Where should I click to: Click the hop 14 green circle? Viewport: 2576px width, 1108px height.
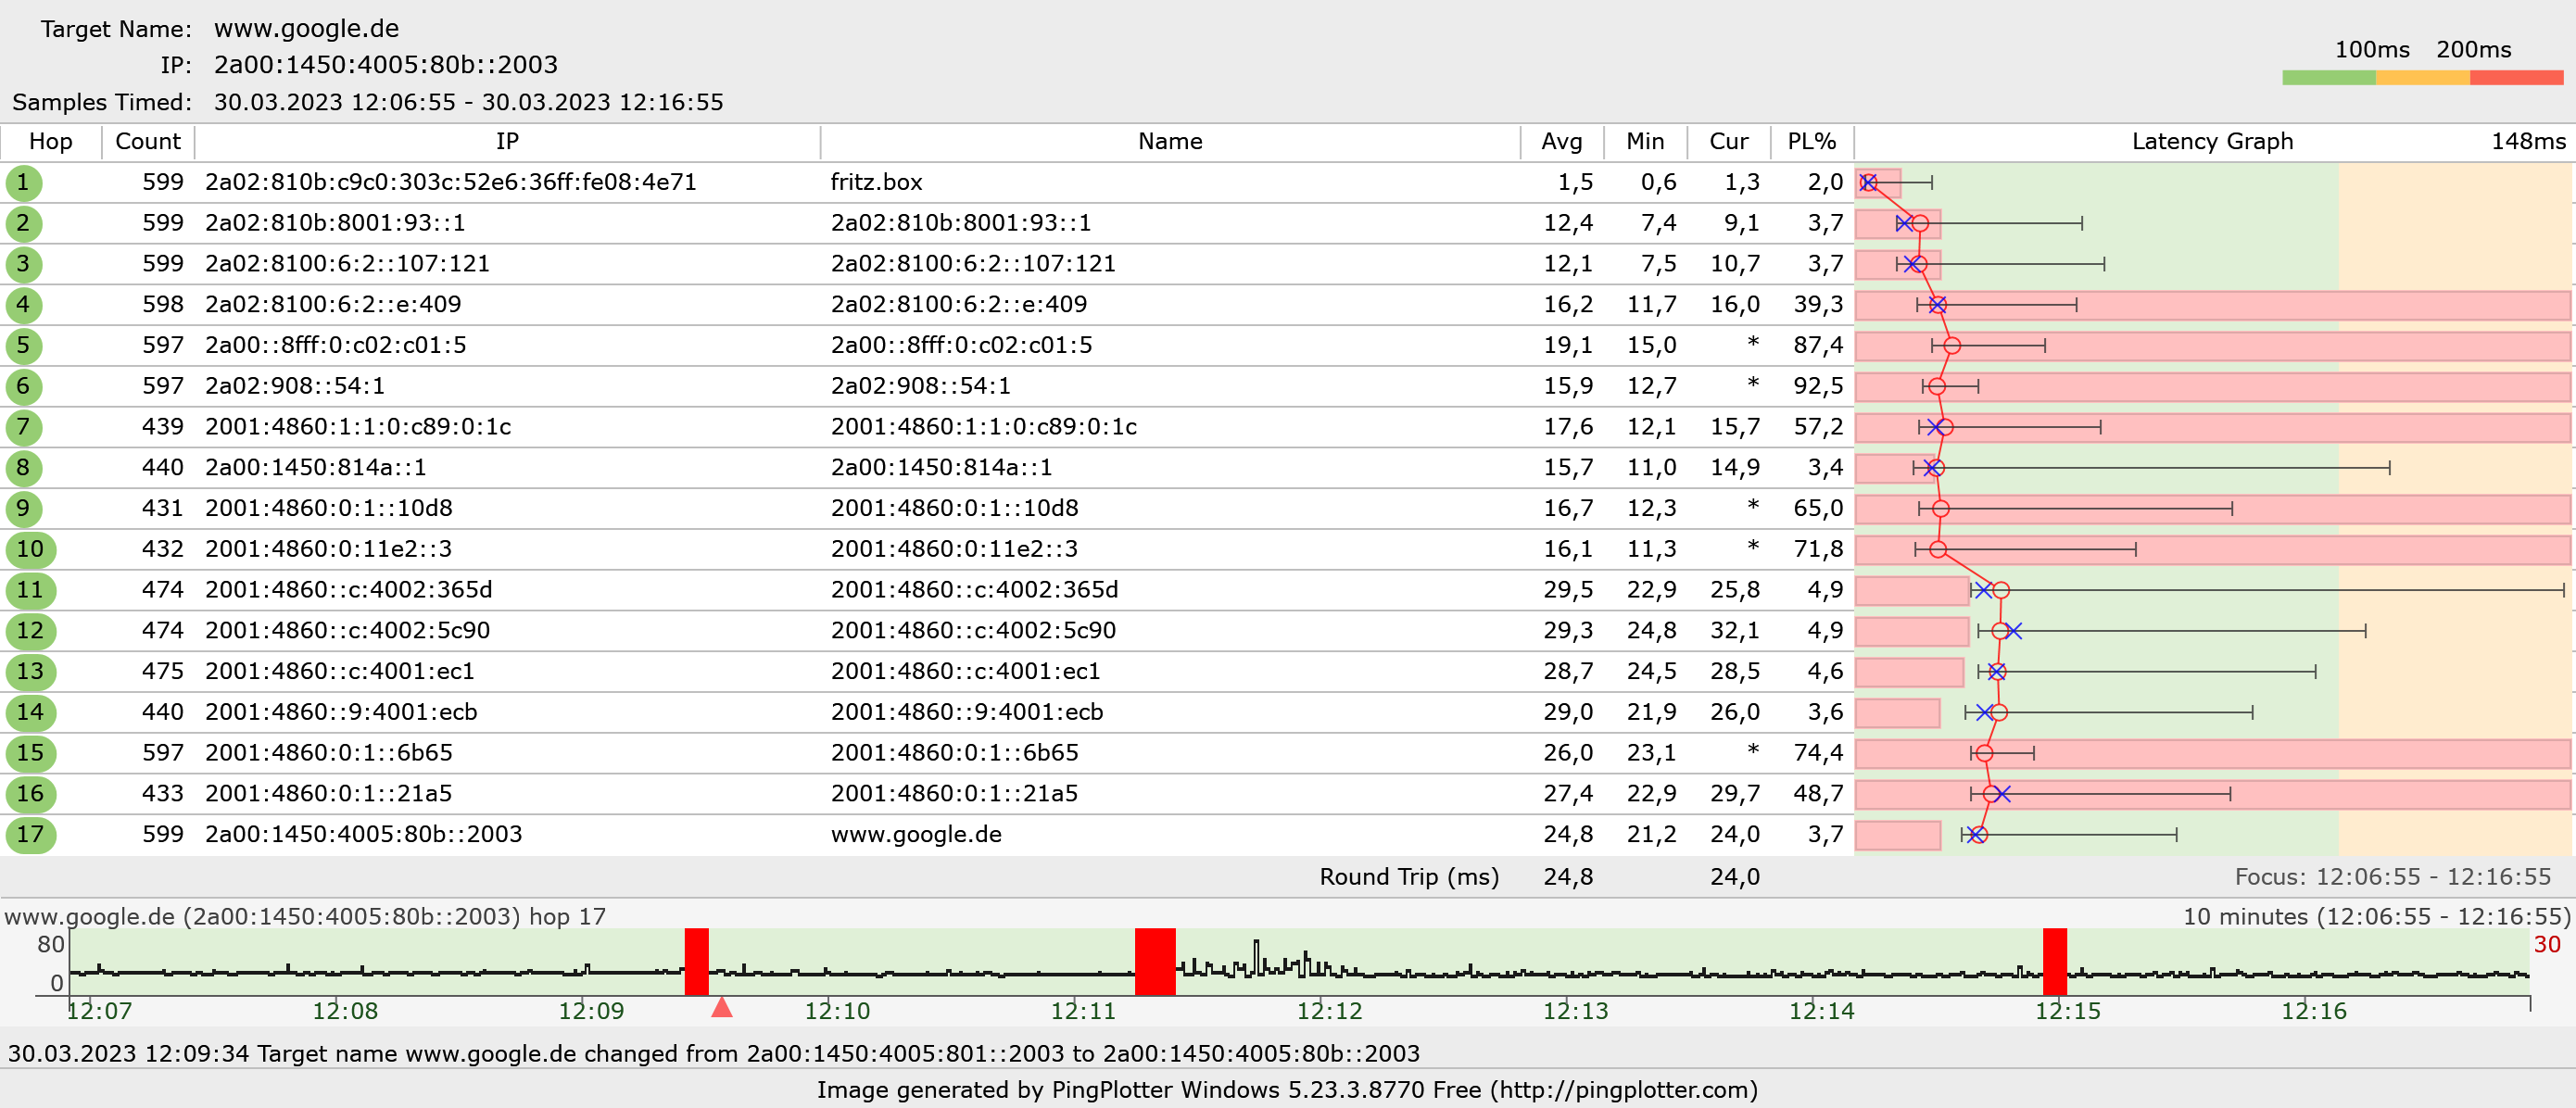click(x=30, y=713)
